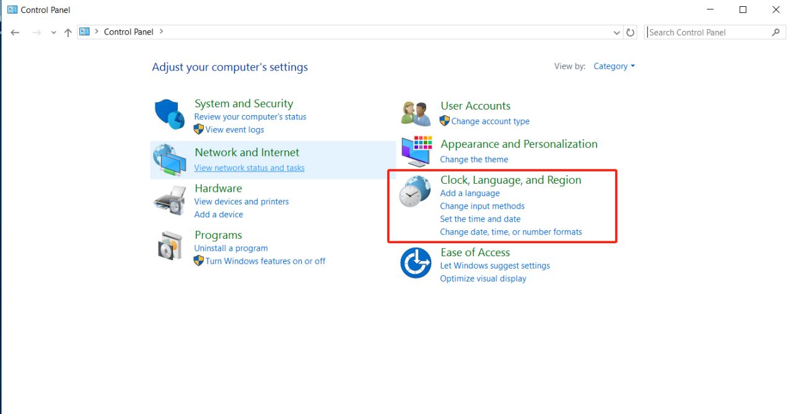Open the Programs heading
This screenshot has width=793, height=414.
[218, 235]
